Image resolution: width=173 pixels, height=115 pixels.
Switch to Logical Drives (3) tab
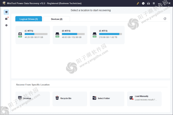pos(29,19)
